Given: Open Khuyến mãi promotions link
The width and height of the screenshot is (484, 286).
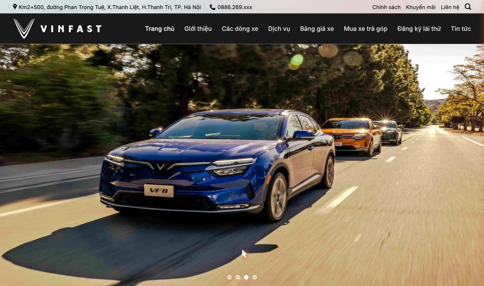Looking at the screenshot, I should tap(421, 7).
